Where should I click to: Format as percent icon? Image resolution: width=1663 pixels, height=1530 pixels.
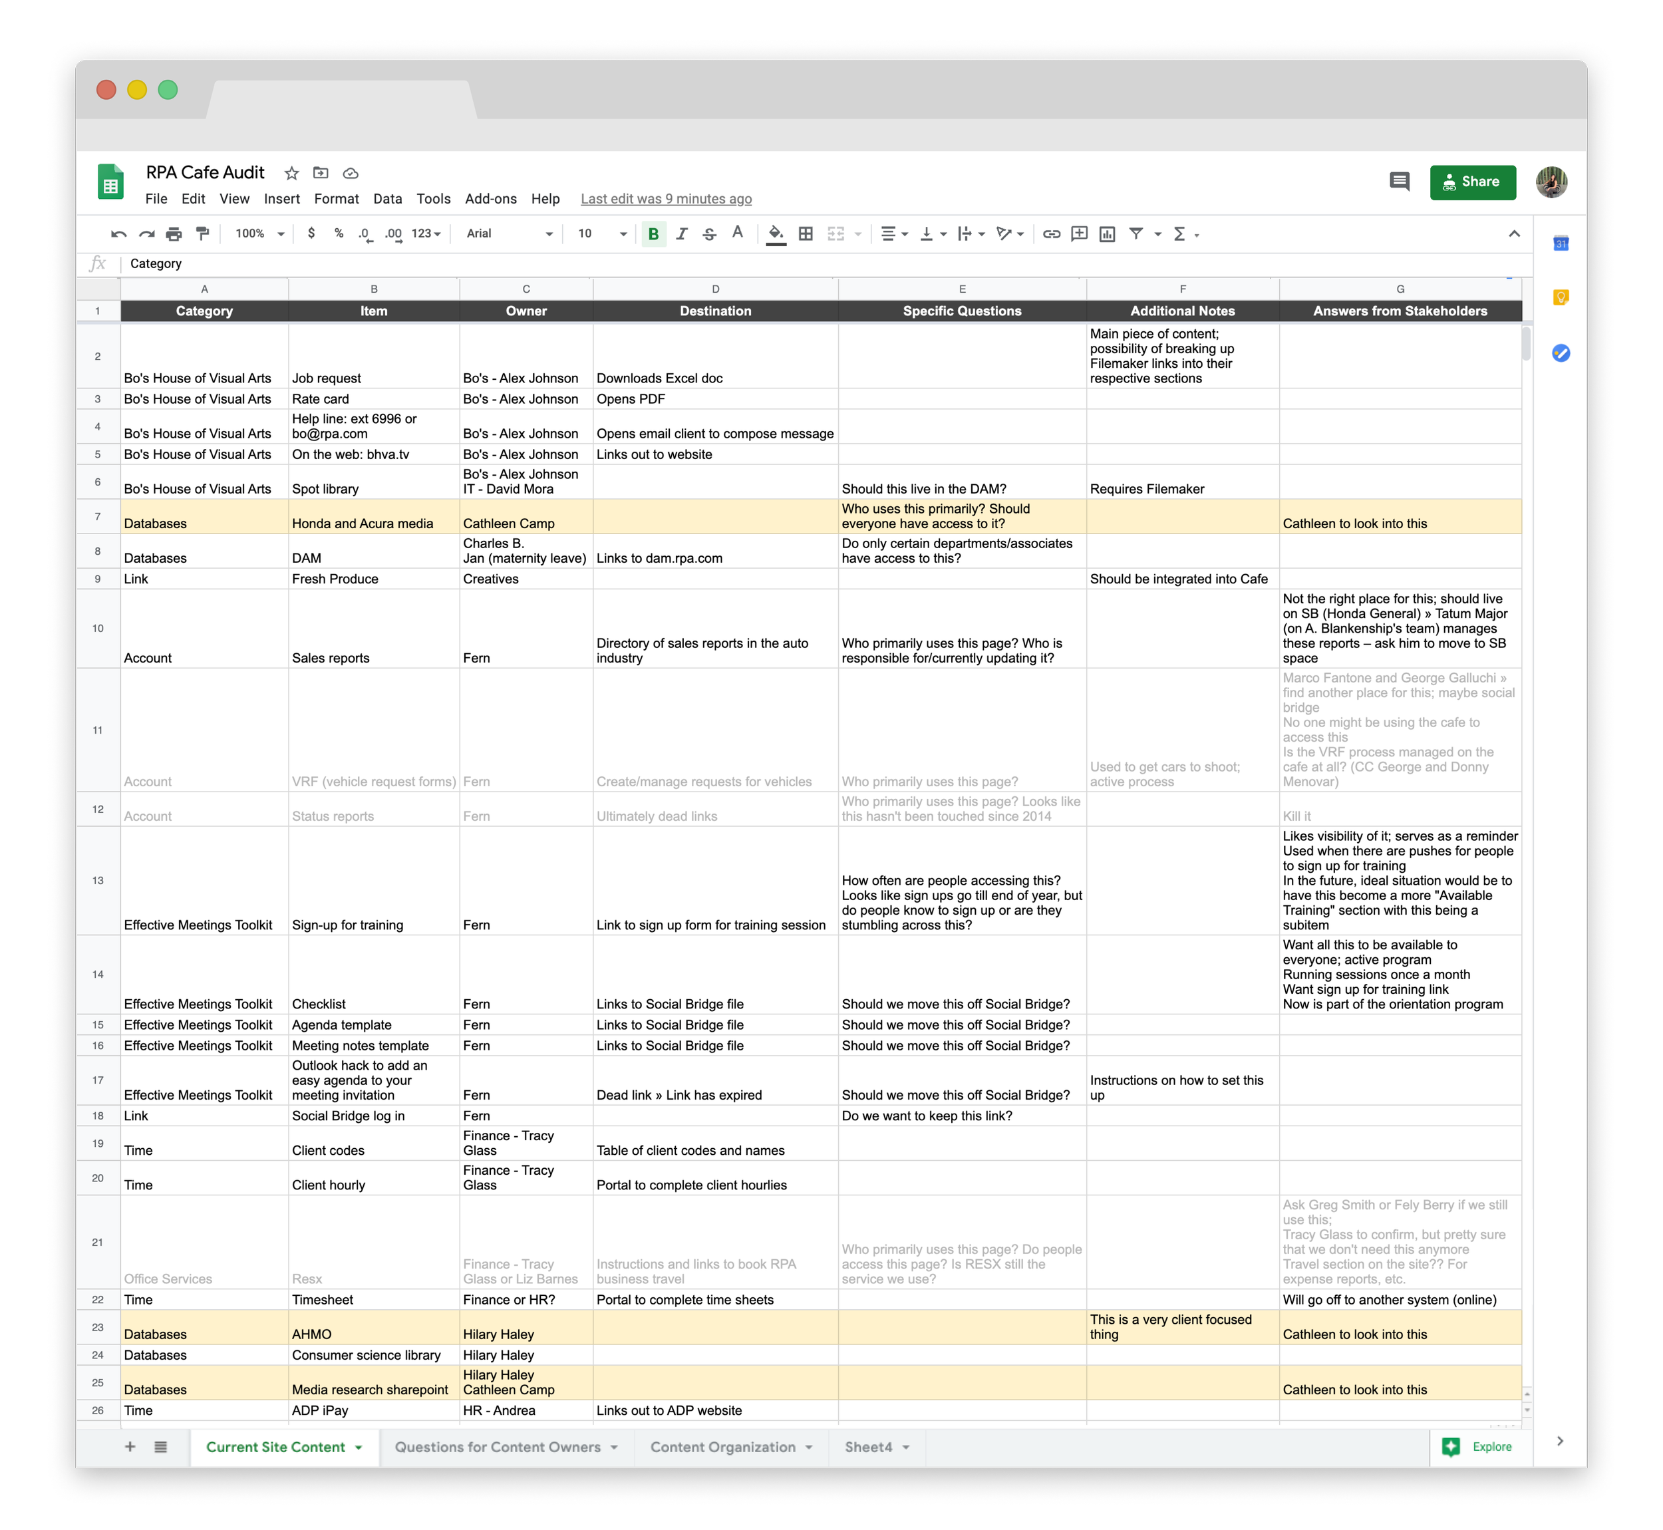(339, 233)
